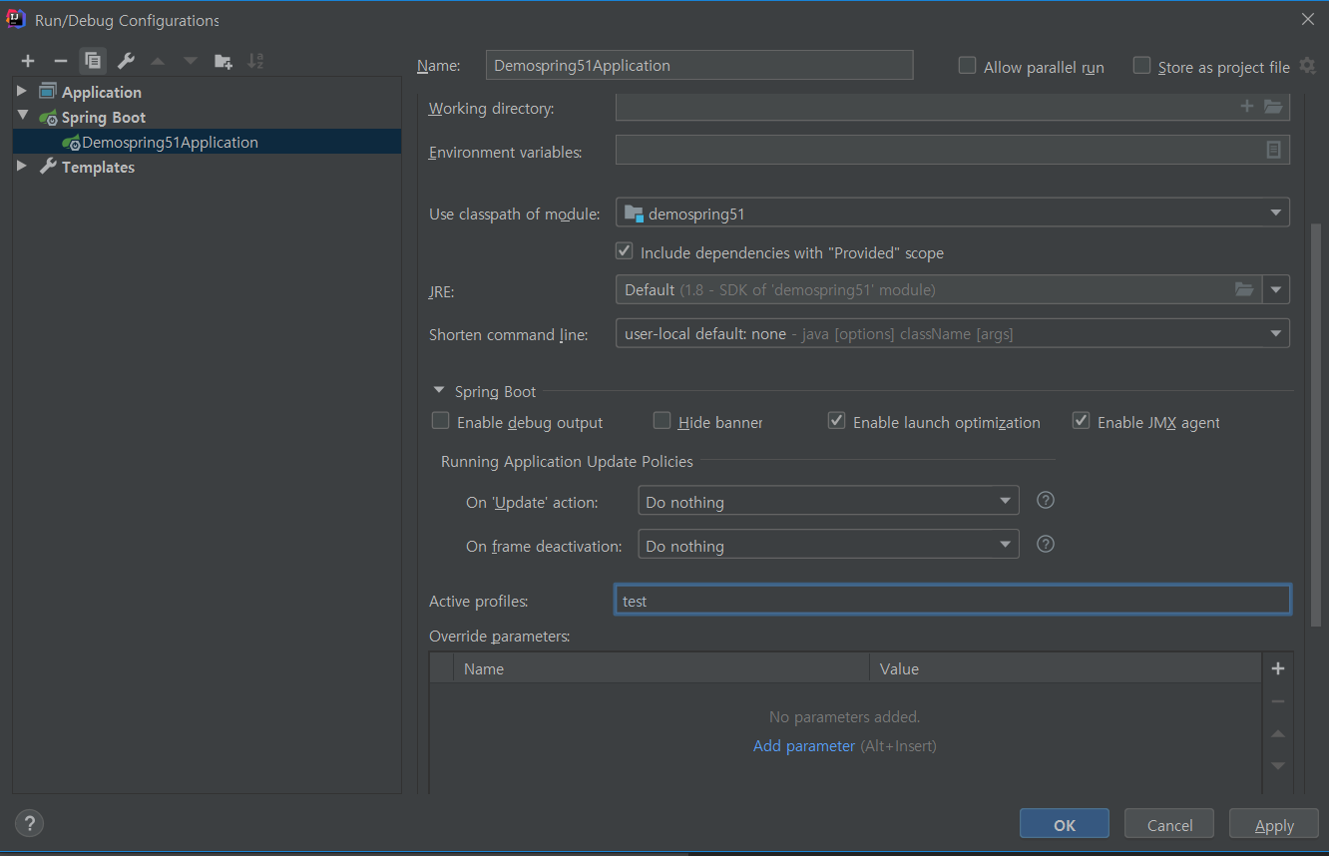Create new folder for configurations
The width and height of the screenshot is (1329, 856).
[222, 61]
